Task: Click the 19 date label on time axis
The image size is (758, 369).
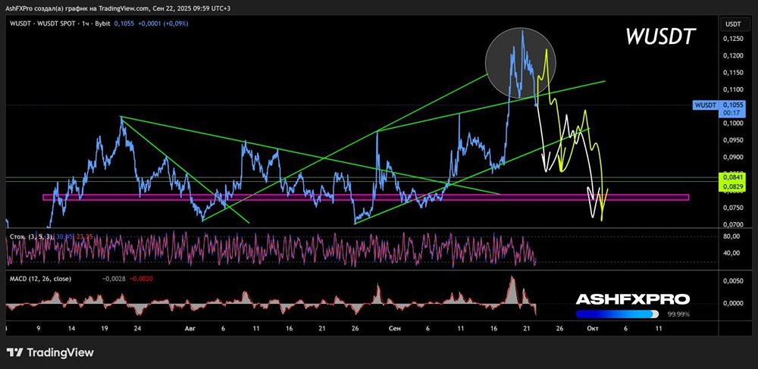Action: [x=105, y=328]
